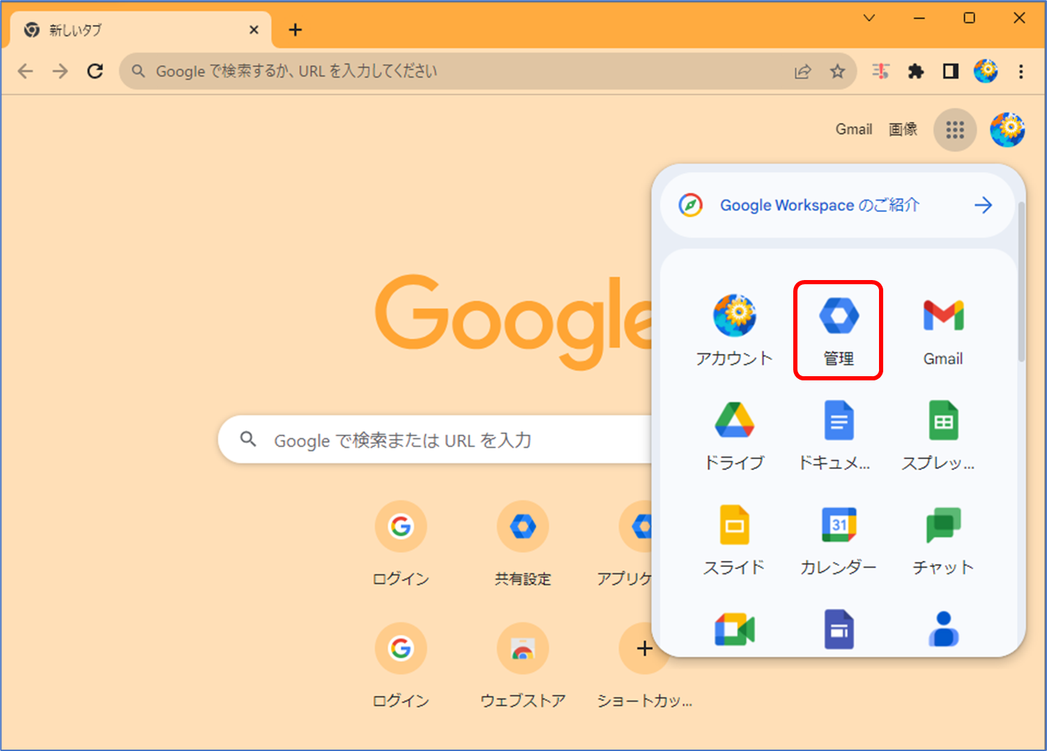This screenshot has width=1047, height=751.
Task: Go forward to next page
Action: pos(61,71)
